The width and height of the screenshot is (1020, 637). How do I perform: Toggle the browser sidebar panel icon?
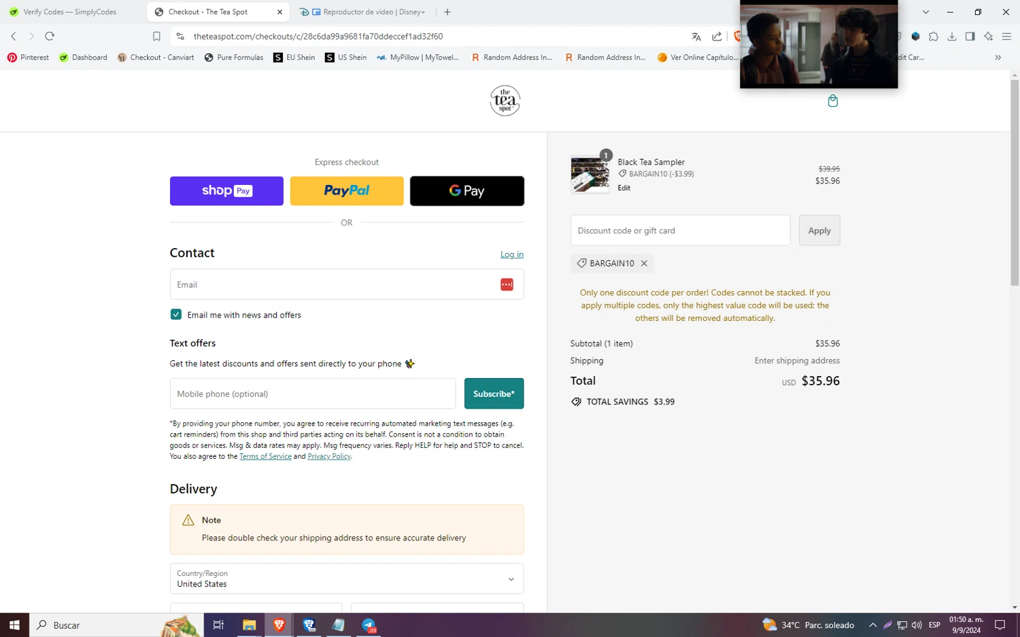pos(970,36)
